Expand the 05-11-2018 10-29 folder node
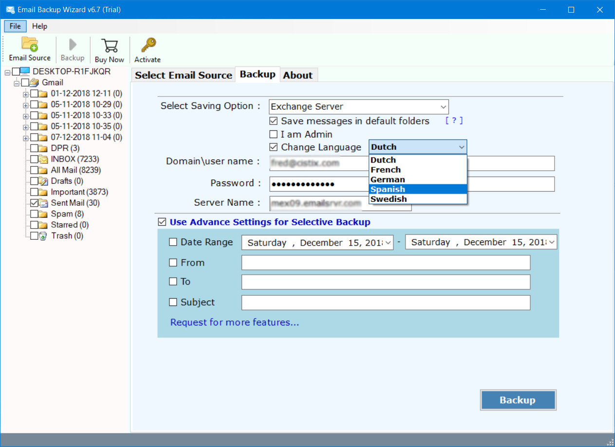 click(x=26, y=105)
